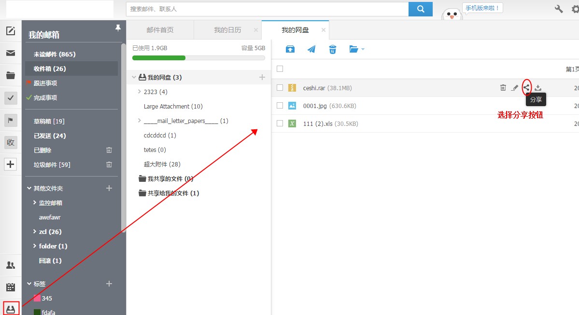Viewport: 579px width, 315px height.
Task: Delete ceshi.rar using its trash icon
Action: (x=503, y=88)
